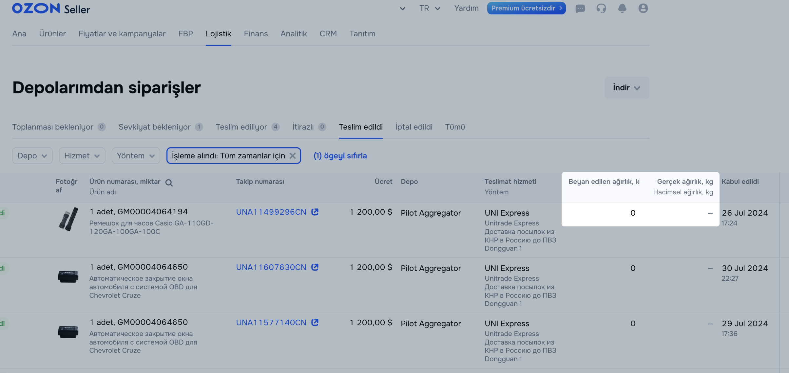Open the TR language selector
Screen dimensions: 789x373
coord(430,9)
